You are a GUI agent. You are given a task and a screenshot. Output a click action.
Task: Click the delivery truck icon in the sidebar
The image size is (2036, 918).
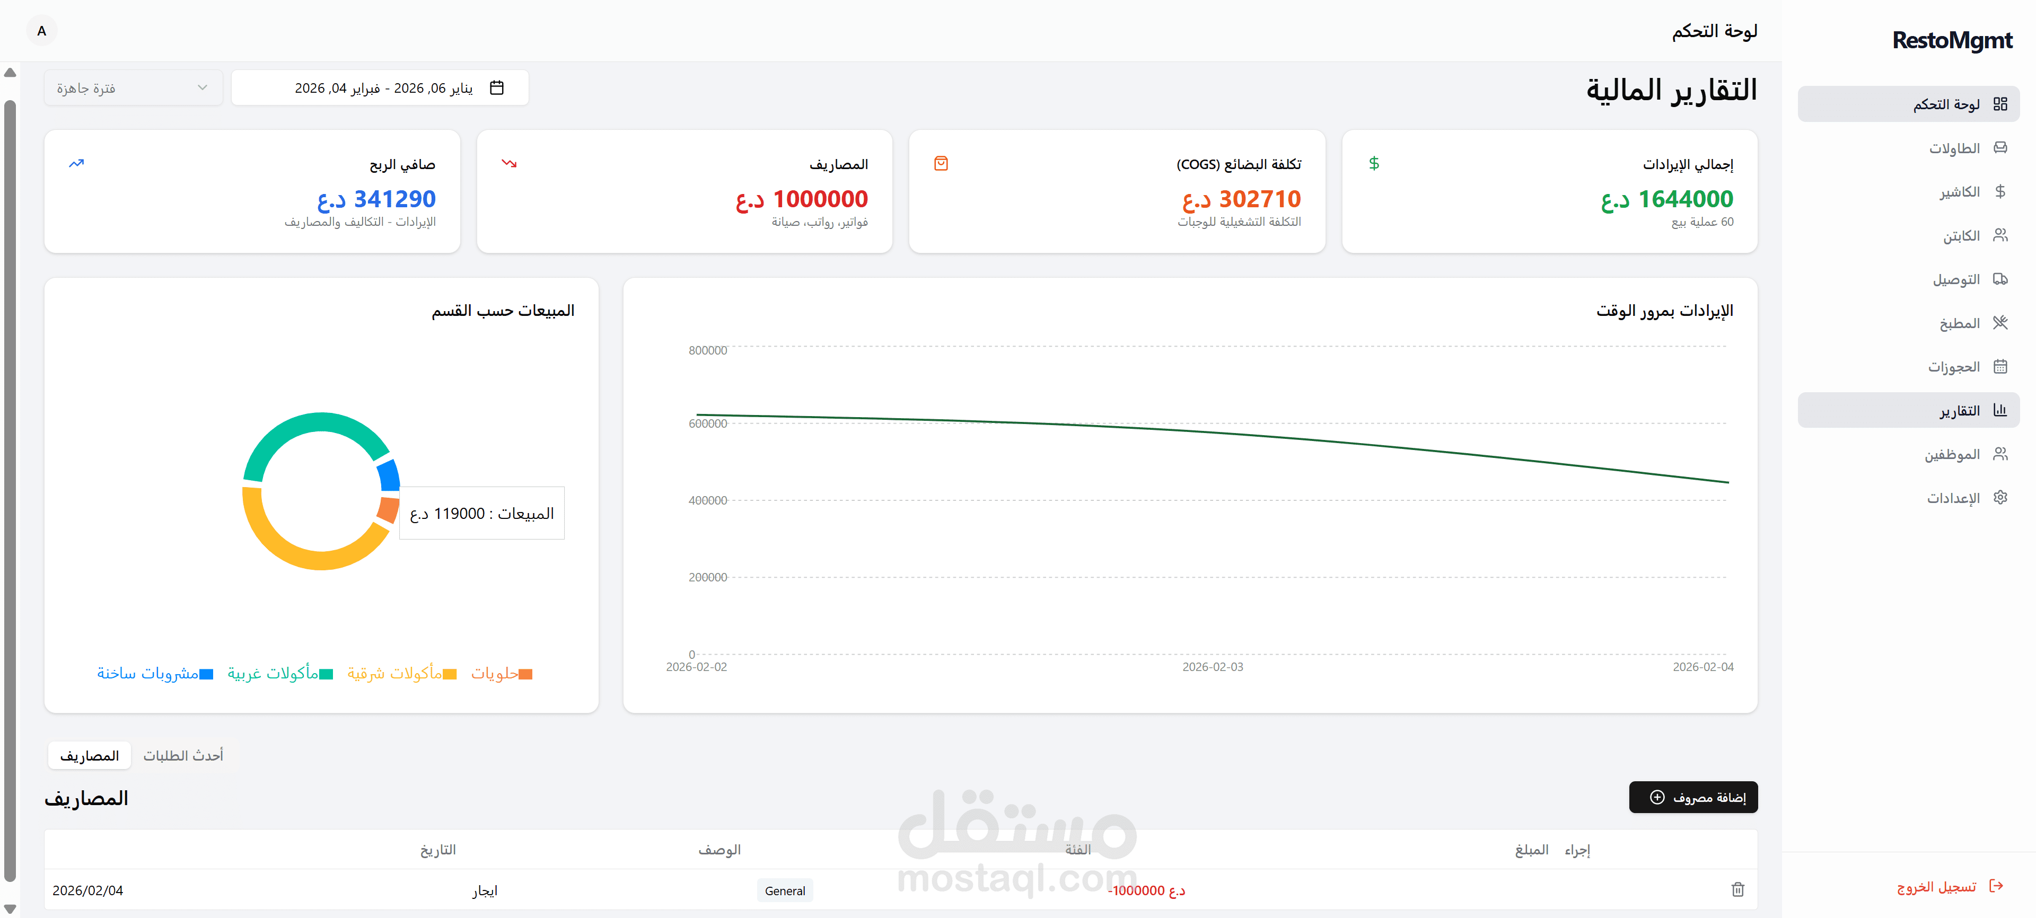[1999, 279]
